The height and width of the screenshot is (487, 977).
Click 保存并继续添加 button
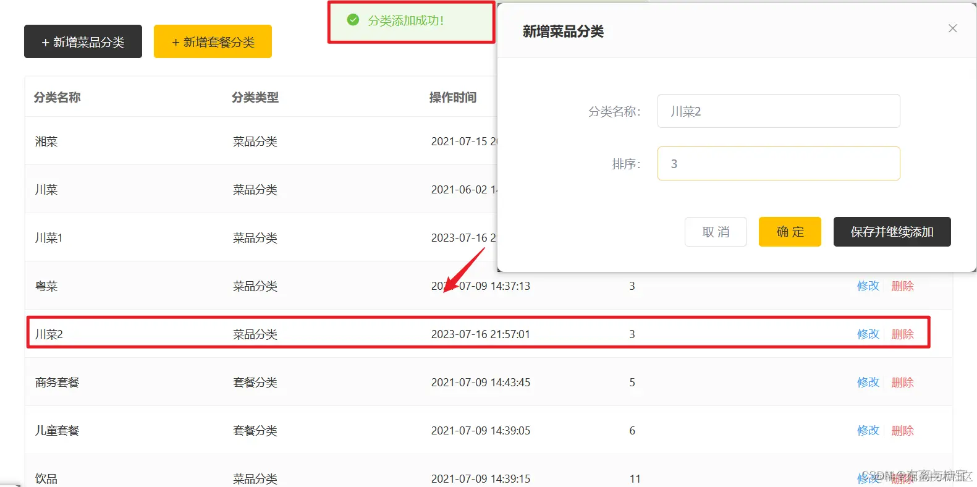tap(892, 232)
